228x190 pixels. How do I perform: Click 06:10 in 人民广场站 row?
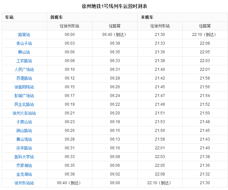[x=70, y=69]
